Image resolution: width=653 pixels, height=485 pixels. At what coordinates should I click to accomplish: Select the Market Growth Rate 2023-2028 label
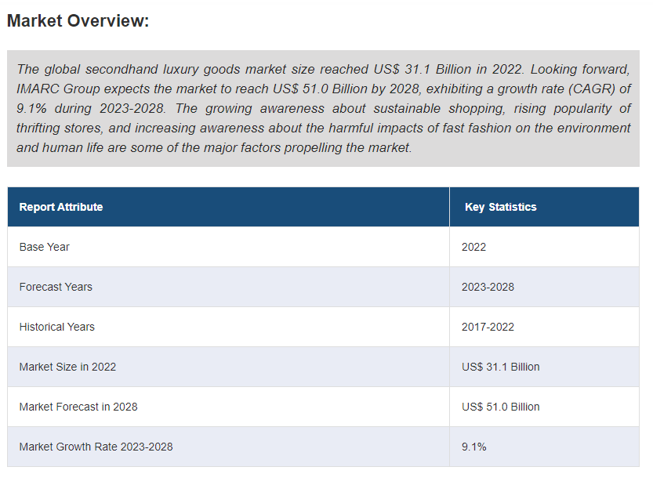[96, 447]
